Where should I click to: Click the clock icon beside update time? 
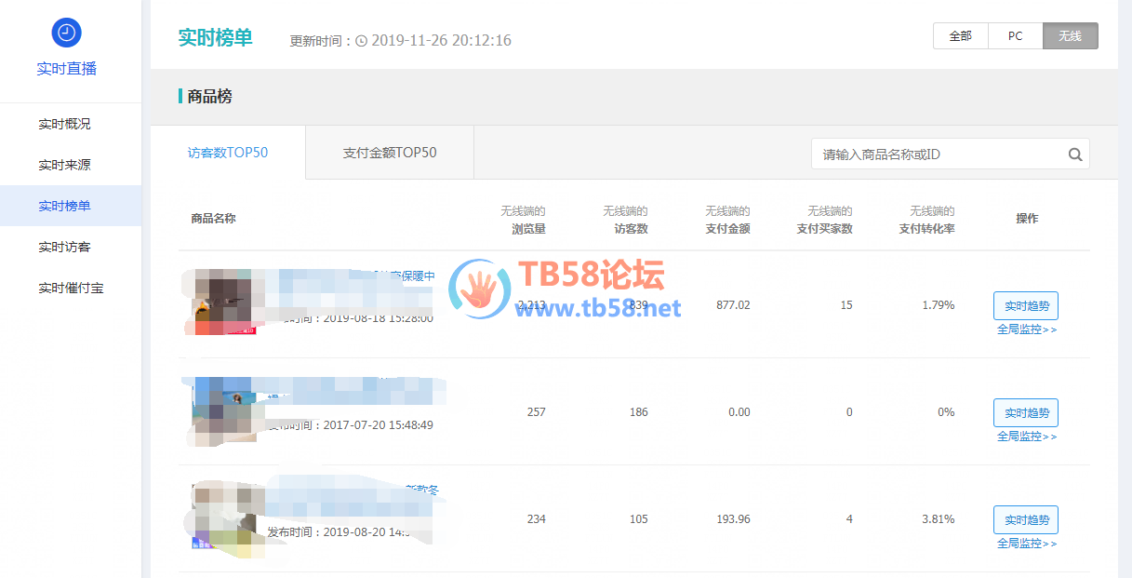pos(362,41)
